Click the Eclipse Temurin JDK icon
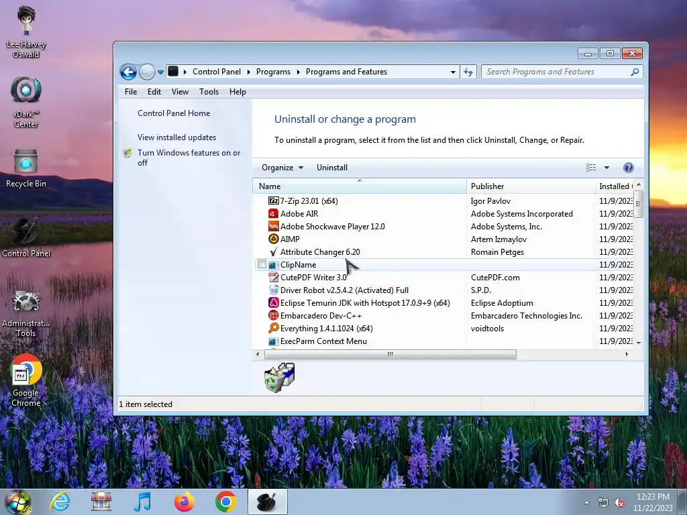The image size is (687, 515). (x=274, y=302)
